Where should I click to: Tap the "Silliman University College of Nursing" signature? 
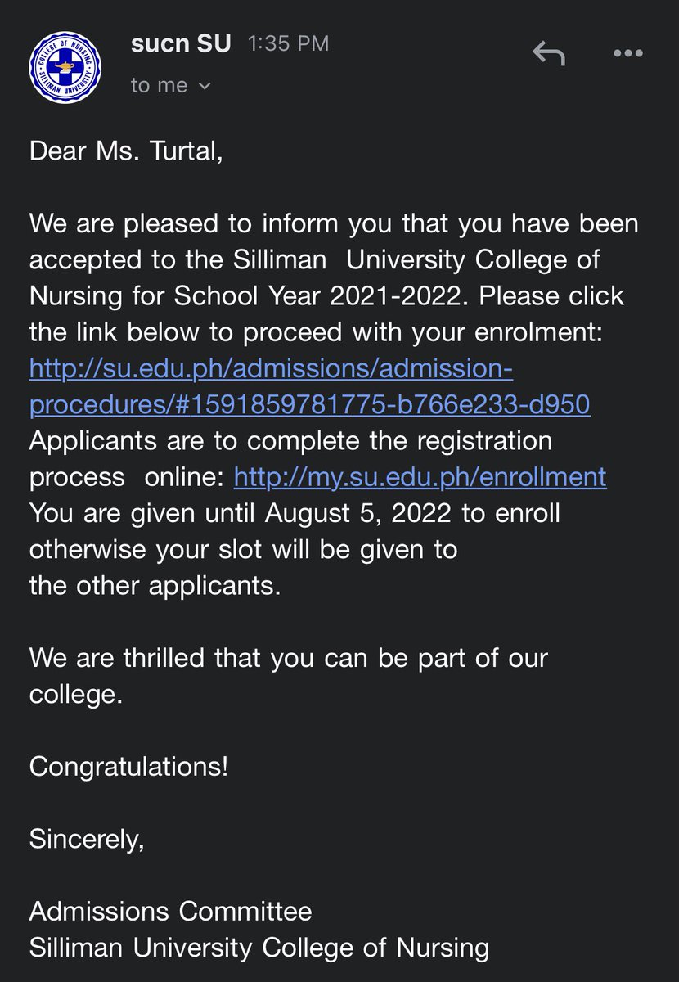tap(259, 948)
